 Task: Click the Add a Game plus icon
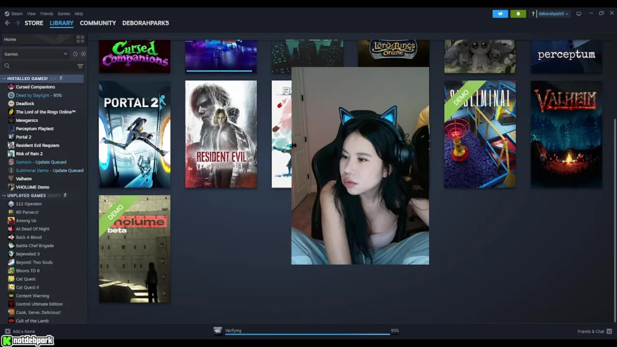tap(7, 332)
